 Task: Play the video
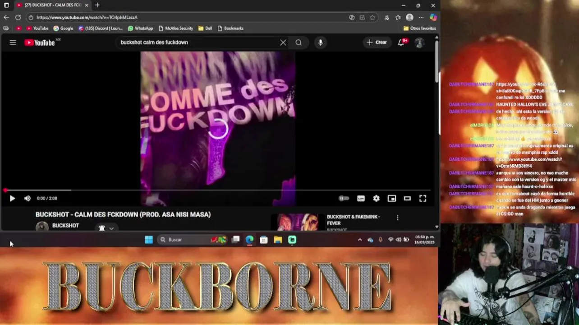pyautogui.click(x=12, y=198)
